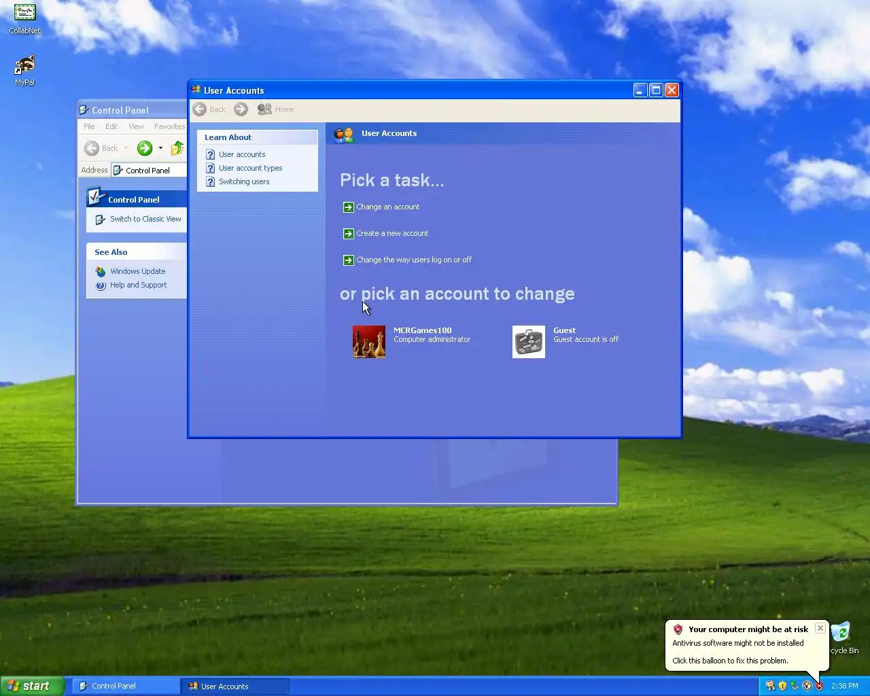The height and width of the screenshot is (696, 870).
Task: Click the help icon beside User account types
Action: click(x=210, y=168)
